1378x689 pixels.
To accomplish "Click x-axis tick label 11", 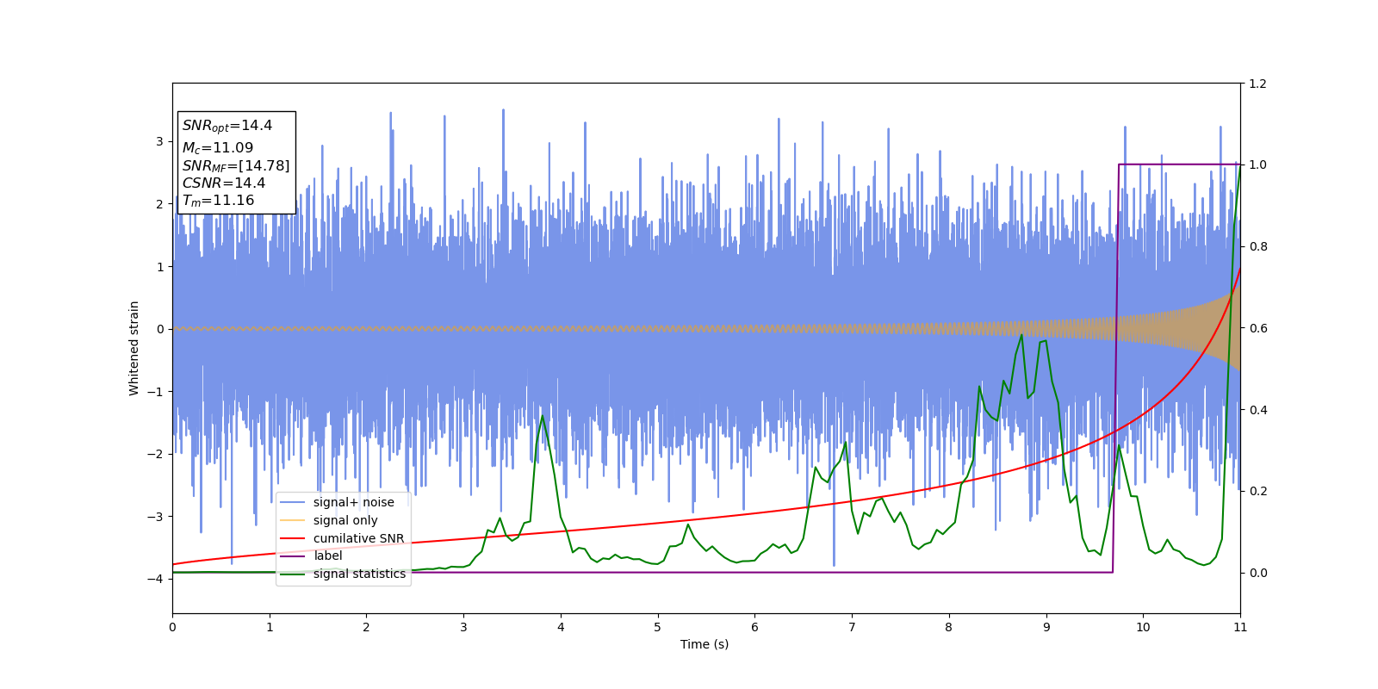I will (1240, 627).
